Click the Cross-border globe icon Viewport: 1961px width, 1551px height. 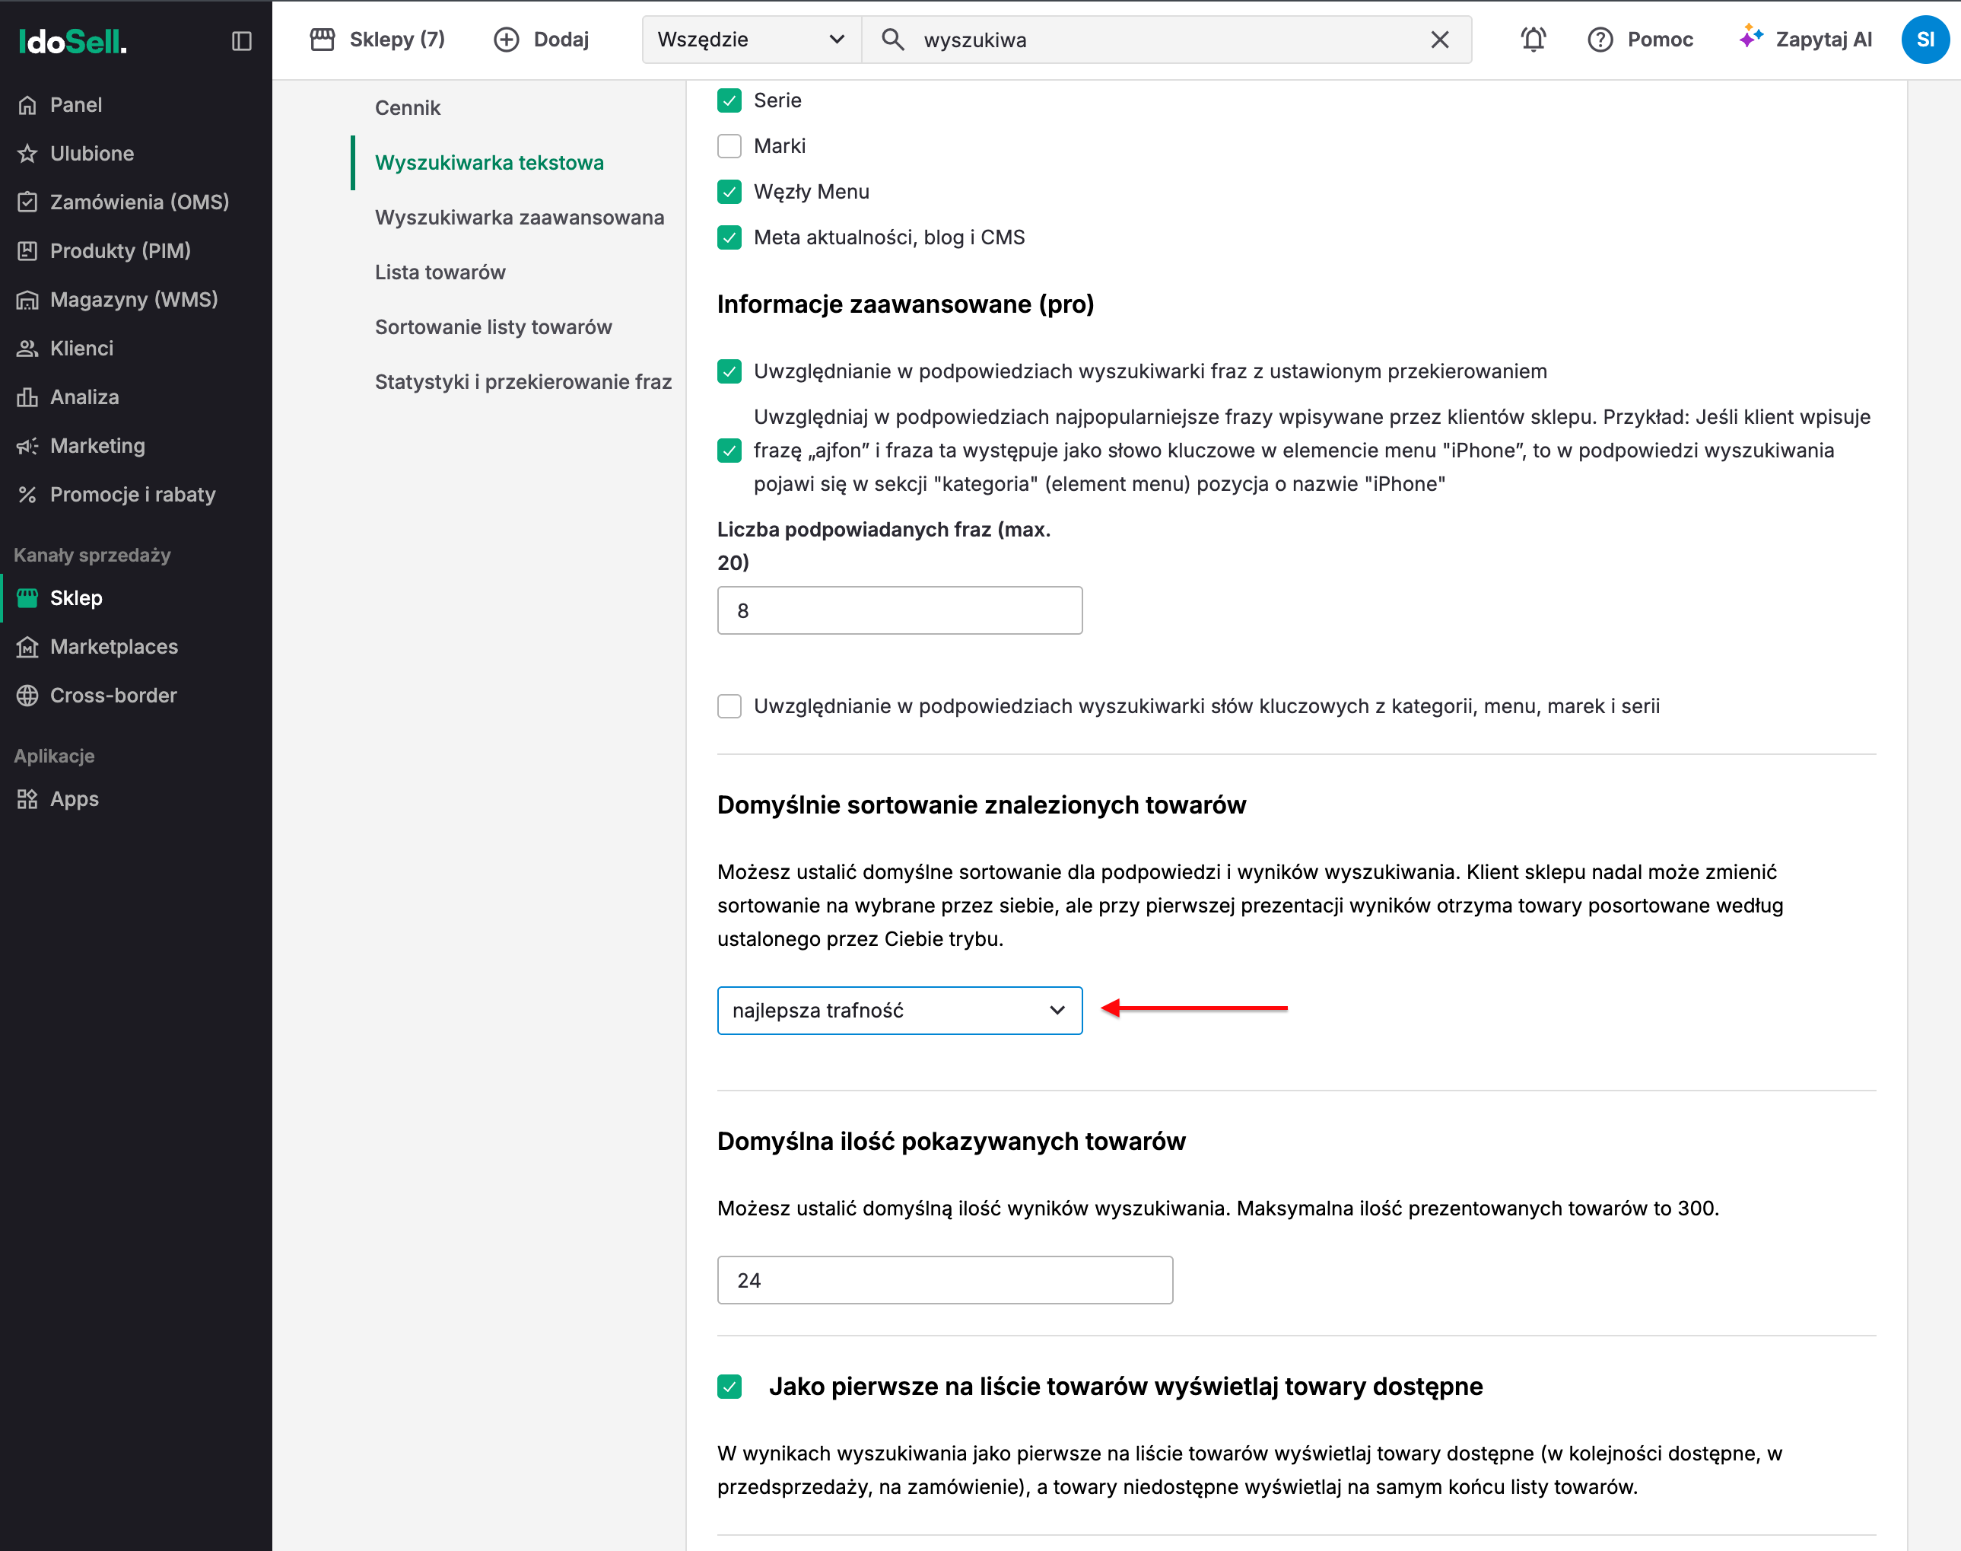point(27,696)
